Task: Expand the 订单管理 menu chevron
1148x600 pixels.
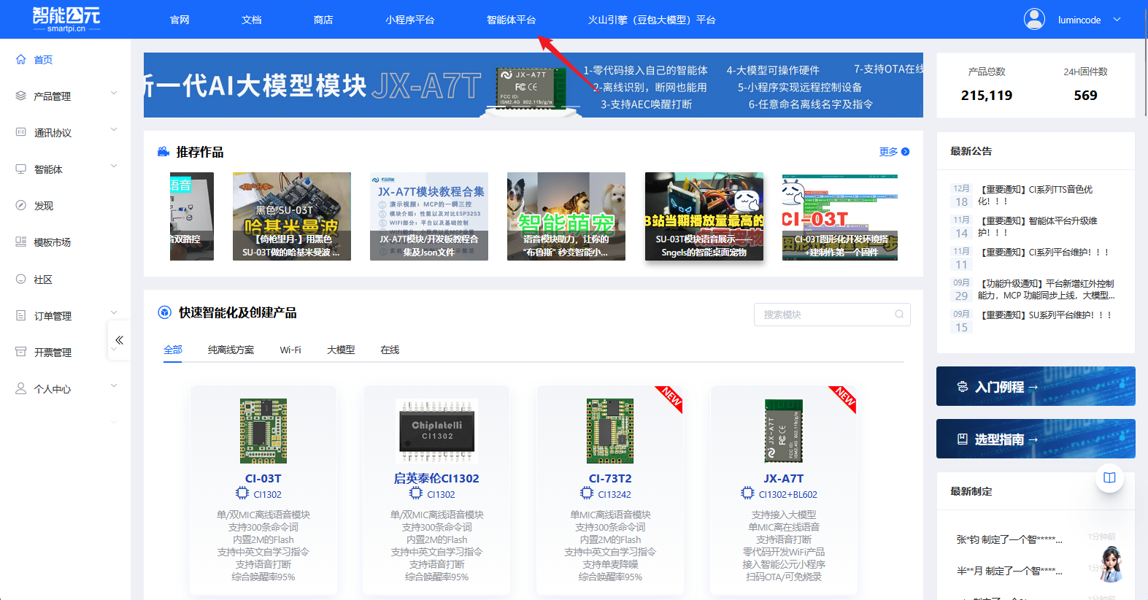Action: [114, 313]
